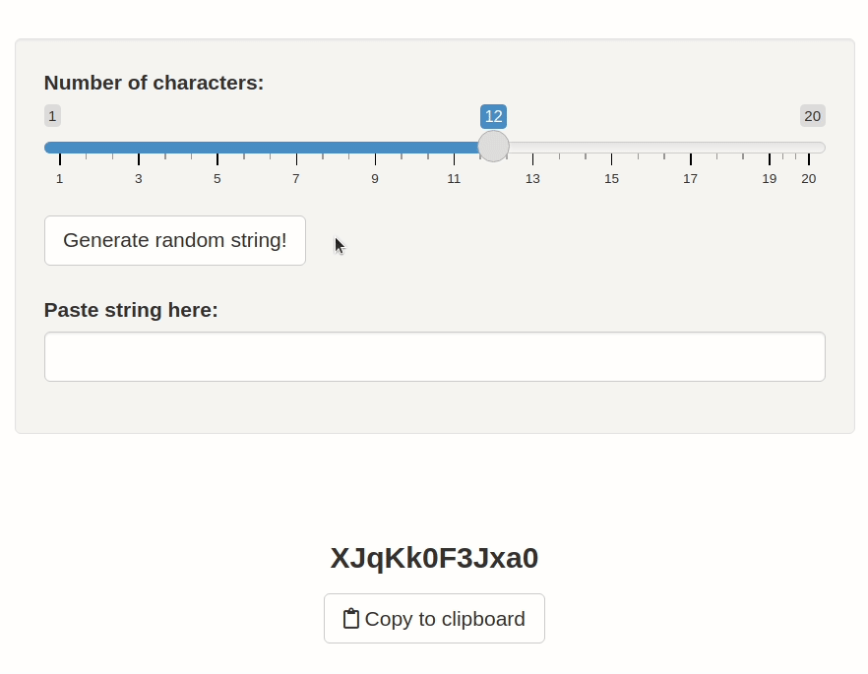The height and width of the screenshot is (674, 868).
Task: Click slider track at tick 9
Action: click(375, 148)
